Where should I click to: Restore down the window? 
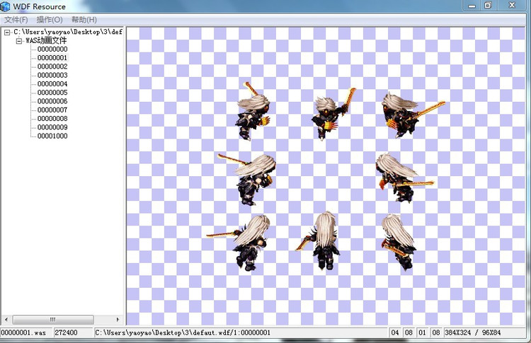(x=488, y=6)
